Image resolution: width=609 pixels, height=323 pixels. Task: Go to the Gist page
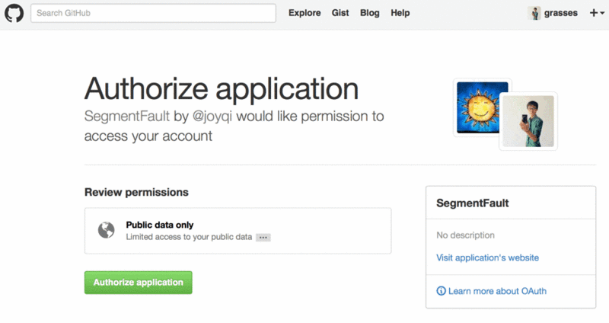(340, 13)
